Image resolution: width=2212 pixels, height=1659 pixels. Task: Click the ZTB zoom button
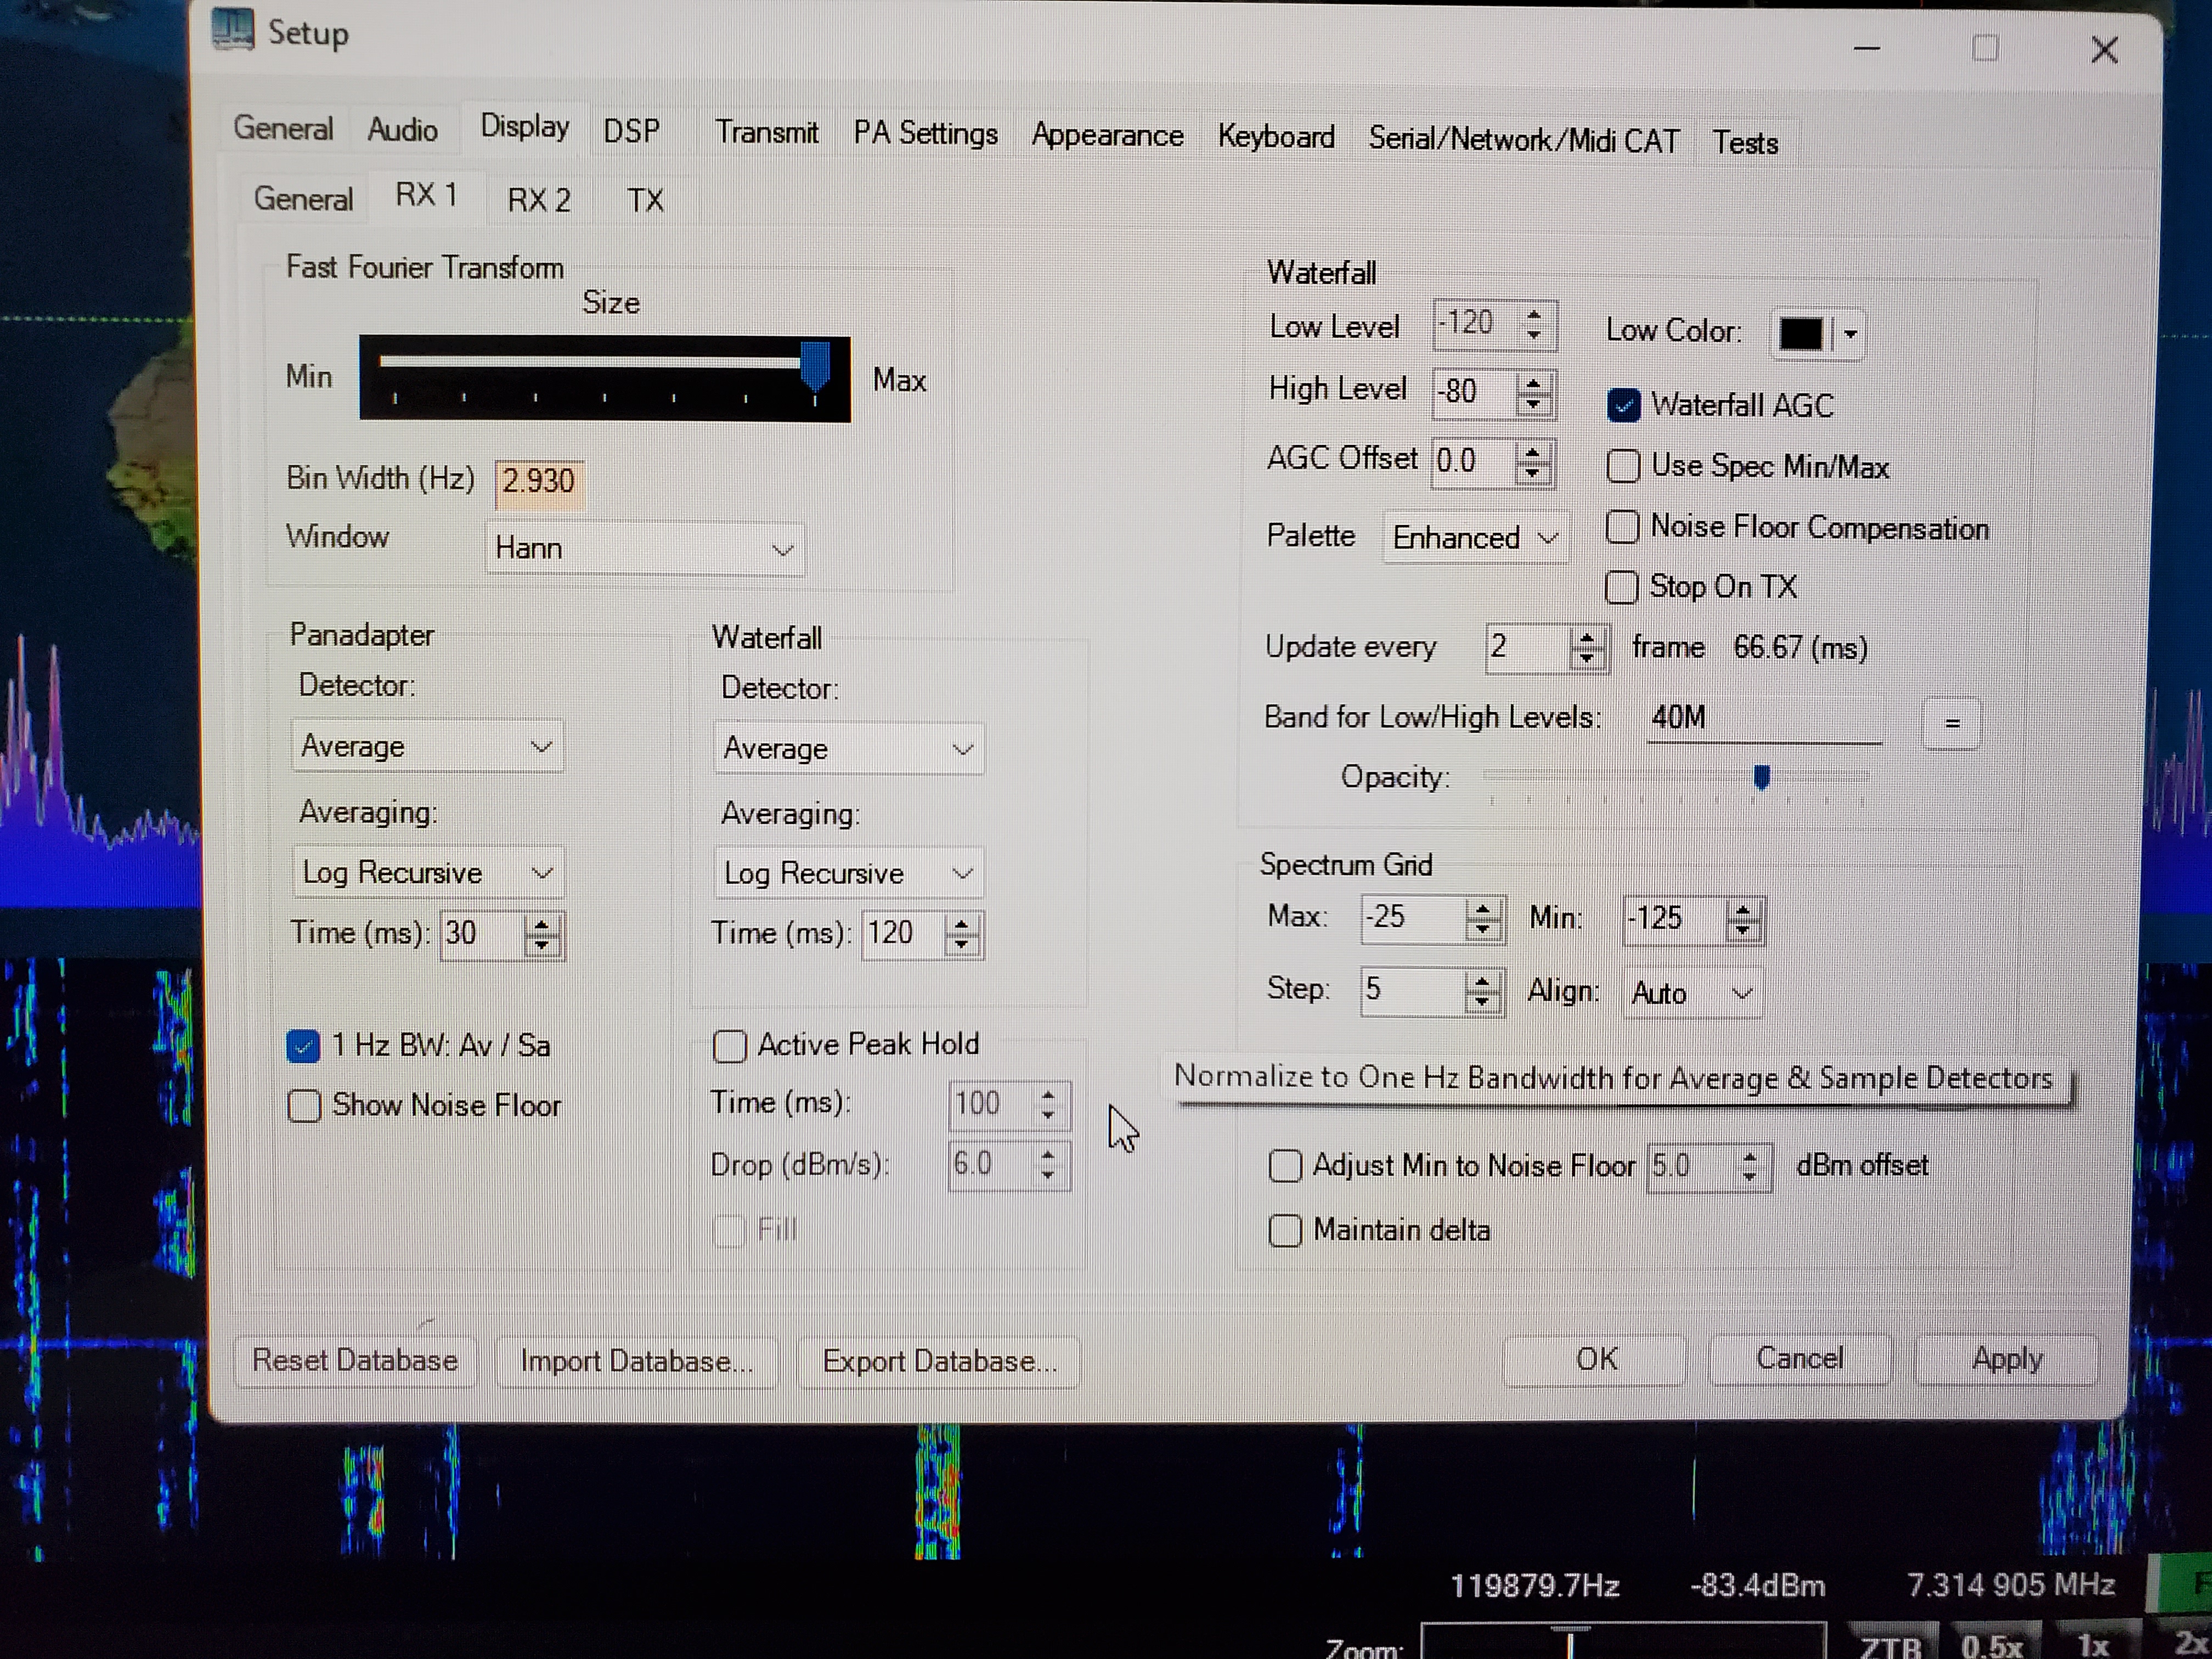click(x=1891, y=1645)
